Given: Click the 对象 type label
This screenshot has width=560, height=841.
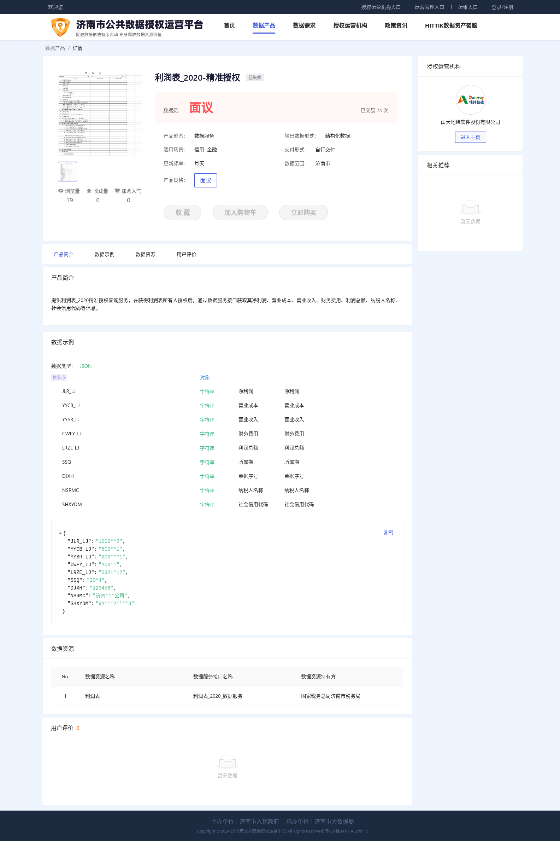Looking at the screenshot, I should click(x=205, y=378).
